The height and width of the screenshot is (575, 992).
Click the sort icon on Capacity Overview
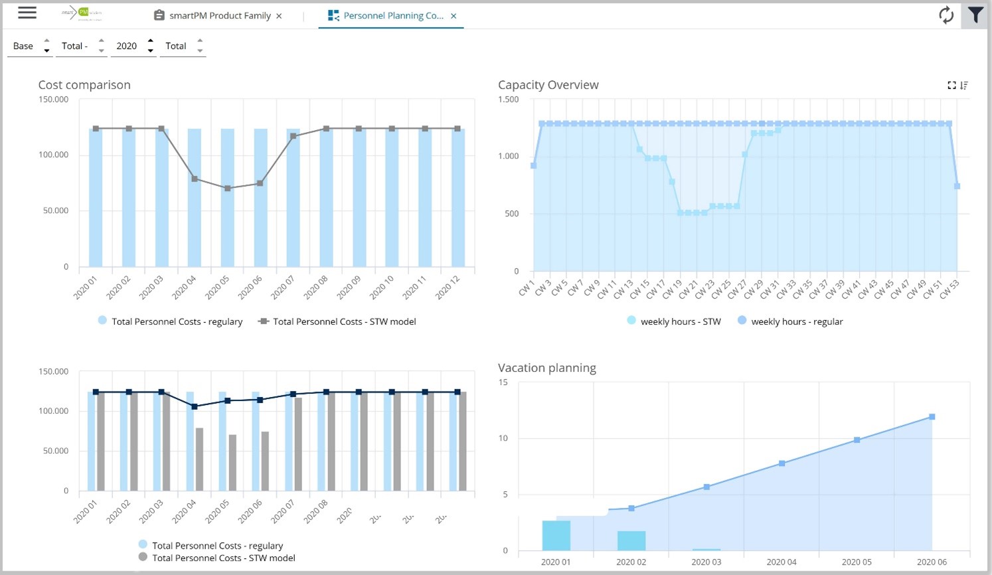[964, 85]
